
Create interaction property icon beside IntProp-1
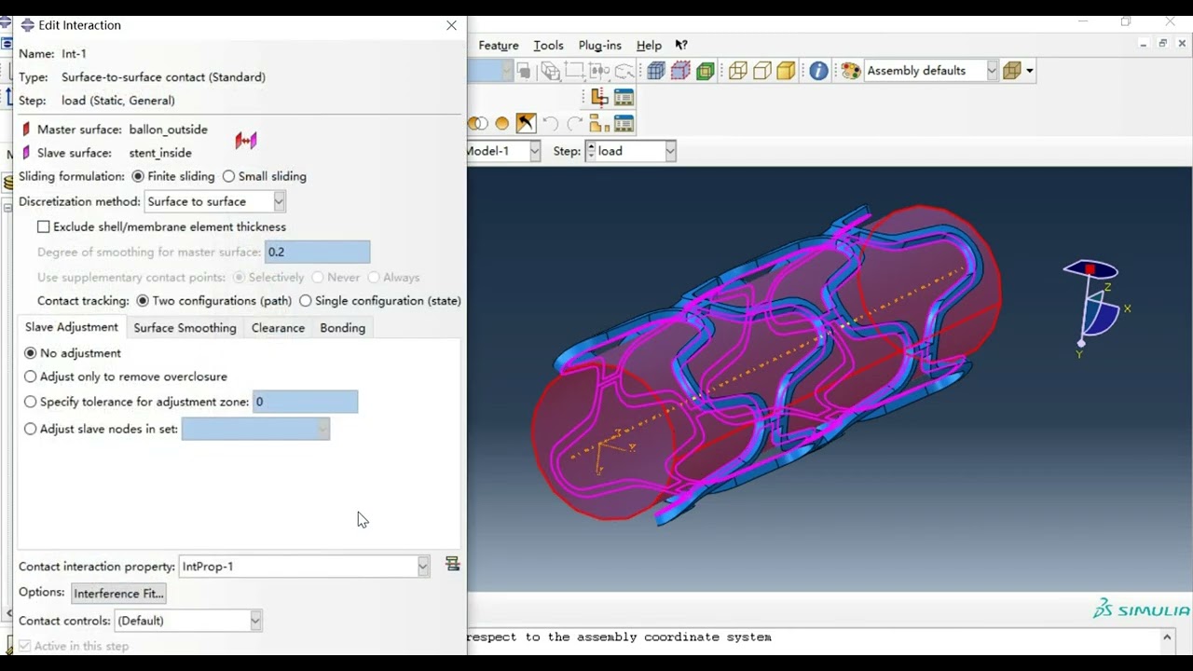pyautogui.click(x=453, y=565)
